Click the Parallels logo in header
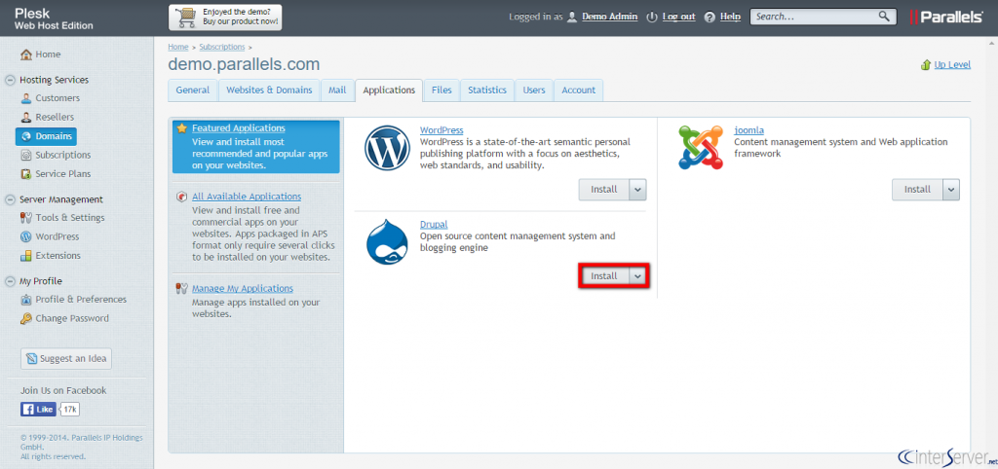Screen dimensions: 998x469 click(x=945, y=18)
